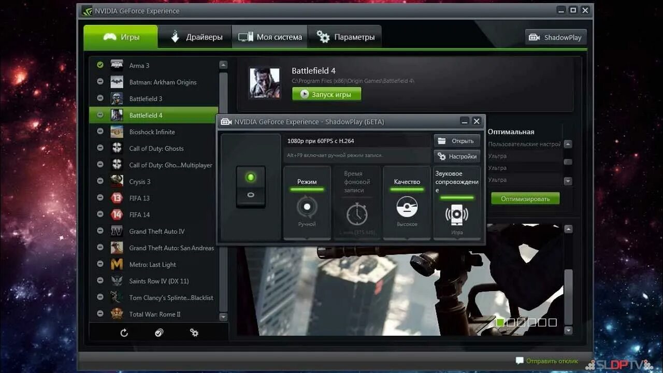The width and height of the screenshot is (663, 373).
Task: Select Grand Theft Auto: San Andreas icon
Action: [x=117, y=248]
